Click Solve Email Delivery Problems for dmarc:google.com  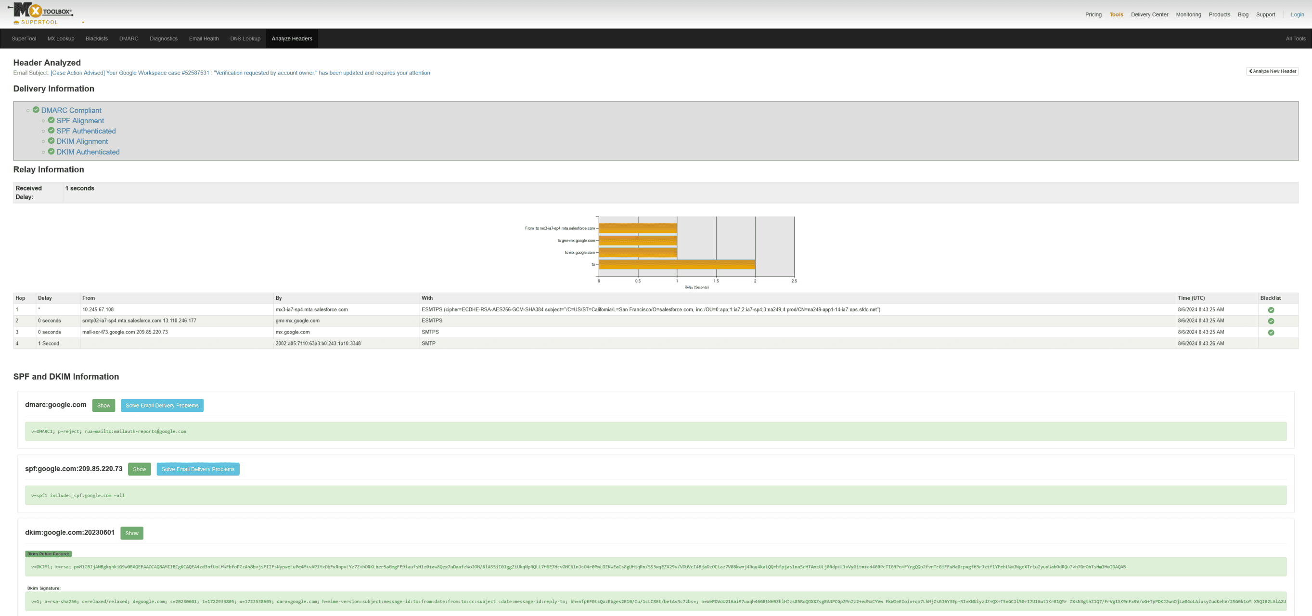(162, 406)
